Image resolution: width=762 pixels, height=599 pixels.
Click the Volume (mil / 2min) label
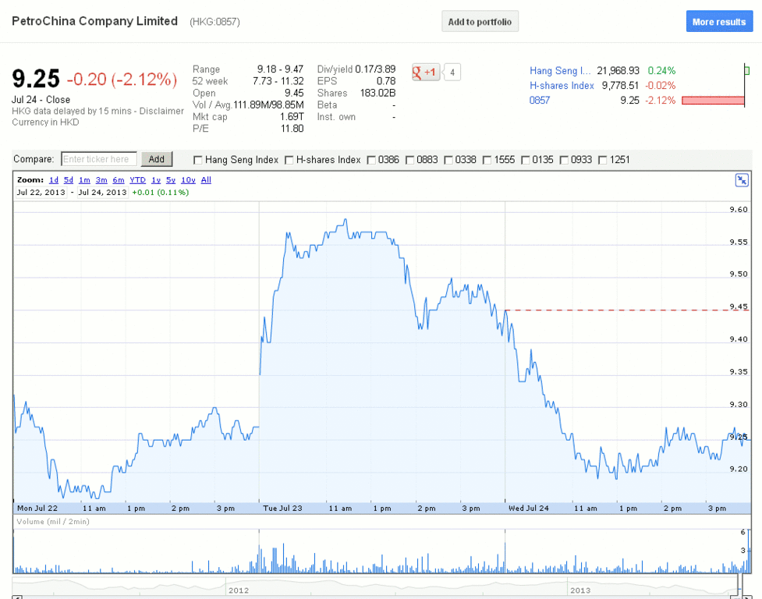click(x=53, y=522)
